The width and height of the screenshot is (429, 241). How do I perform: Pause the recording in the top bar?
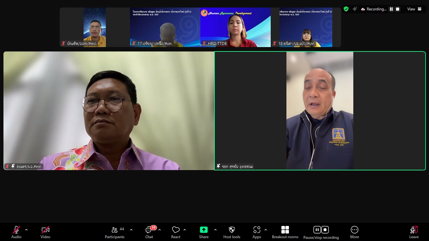[391, 9]
